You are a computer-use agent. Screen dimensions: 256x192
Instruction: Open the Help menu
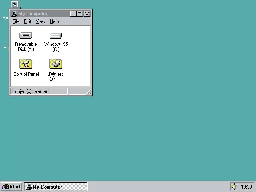(x=54, y=21)
